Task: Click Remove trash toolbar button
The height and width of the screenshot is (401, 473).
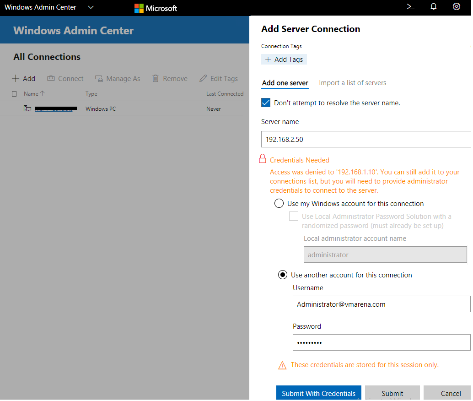Action: pos(170,79)
